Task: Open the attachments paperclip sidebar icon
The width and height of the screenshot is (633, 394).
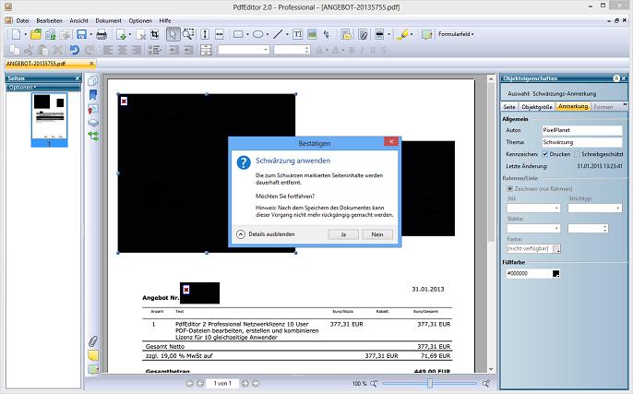Action: coord(93,341)
